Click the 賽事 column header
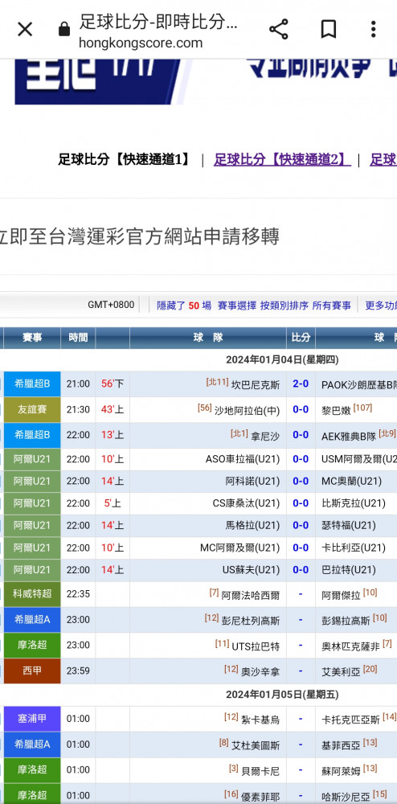This screenshot has height=804, width=397. click(x=32, y=338)
